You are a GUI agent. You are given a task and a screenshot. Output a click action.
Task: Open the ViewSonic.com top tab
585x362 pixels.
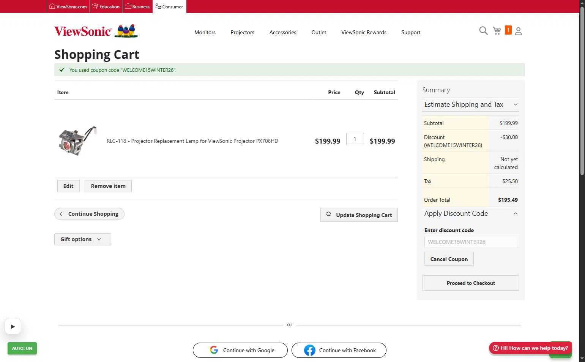[68, 6]
